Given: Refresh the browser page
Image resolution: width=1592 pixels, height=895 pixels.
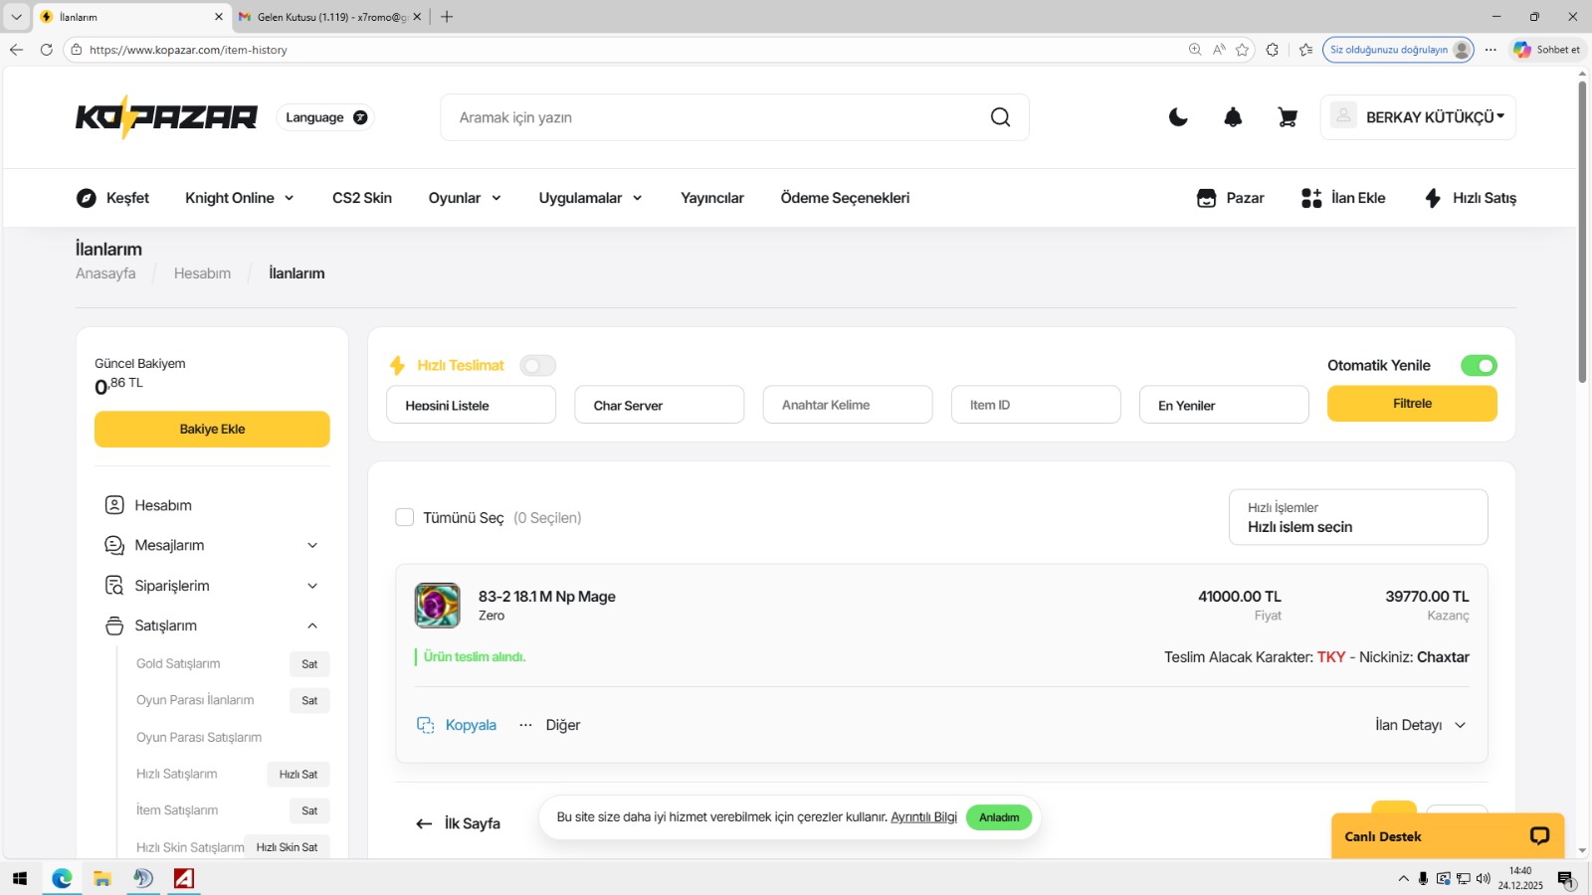Looking at the screenshot, I should (46, 49).
